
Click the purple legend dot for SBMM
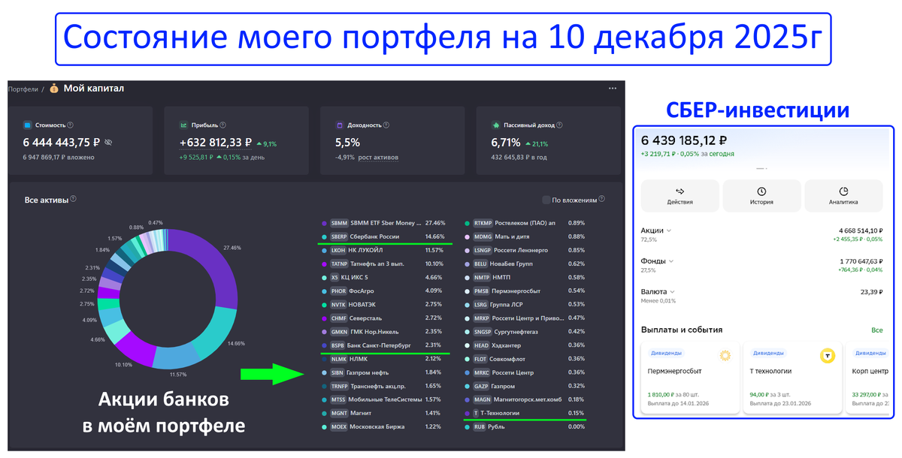click(323, 223)
